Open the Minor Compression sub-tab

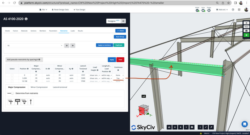click(x=39, y=87)
